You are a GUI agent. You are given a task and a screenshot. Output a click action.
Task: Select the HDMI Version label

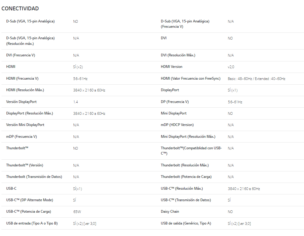pyautogui.click(x=172, y=67)
